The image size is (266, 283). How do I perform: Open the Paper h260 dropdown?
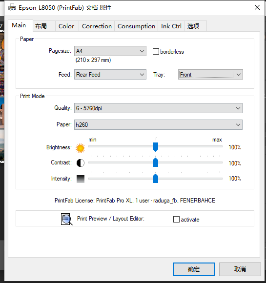[158, 125]
